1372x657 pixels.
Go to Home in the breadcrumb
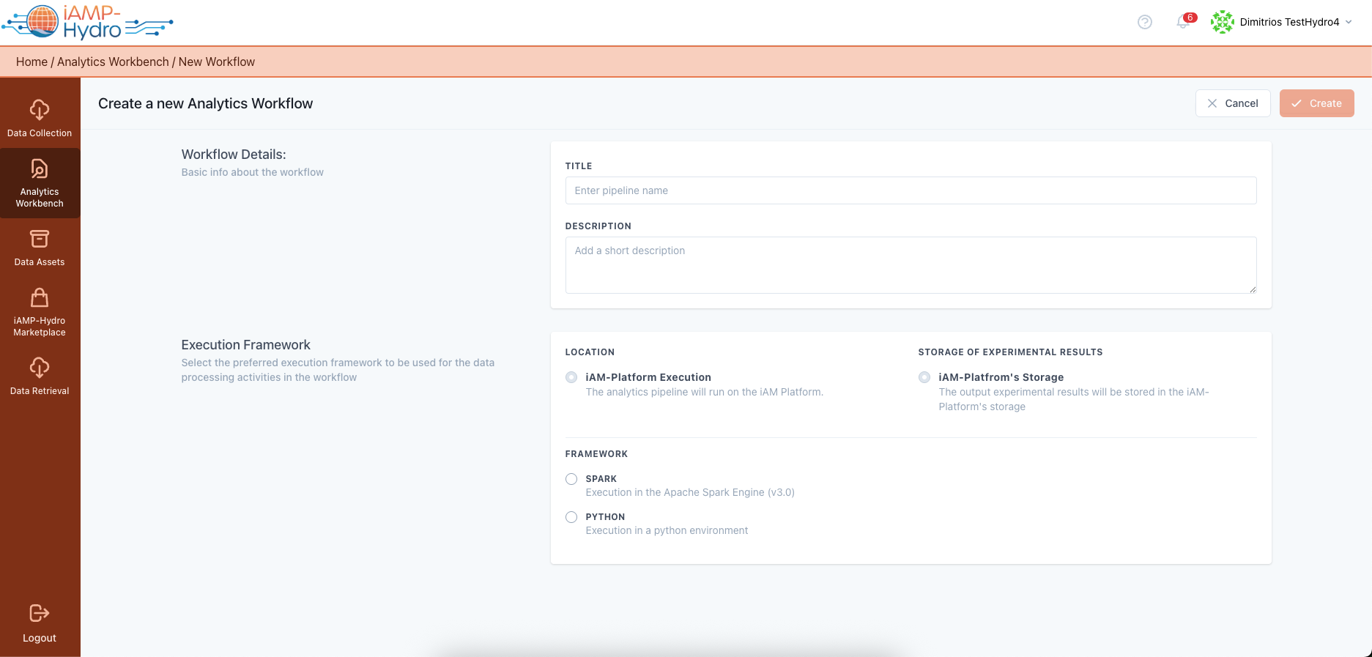click(31, 62)
